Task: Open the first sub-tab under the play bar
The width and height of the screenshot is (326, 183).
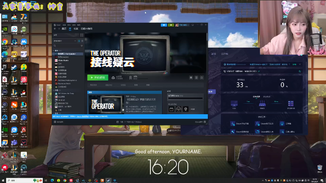Action: [x=93, y=85]
